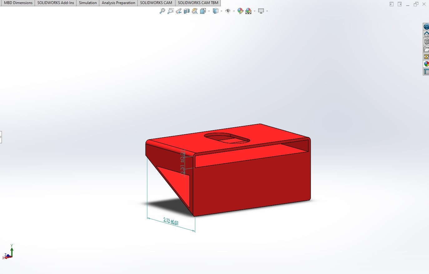Viewport: 429px width, 274px height.
Task: Open the View Orientation dropdown arrow
Action: 209,11
